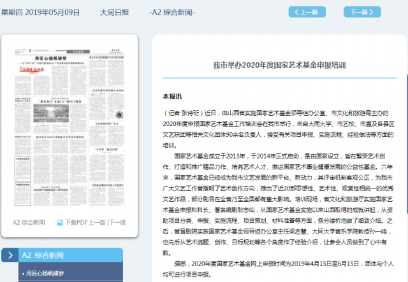Click the paragraph starting 国家艺术基金成立于2013年
The width and height of the screenshot is (408, 282).
pyautogui.click(x=278, y=204)
